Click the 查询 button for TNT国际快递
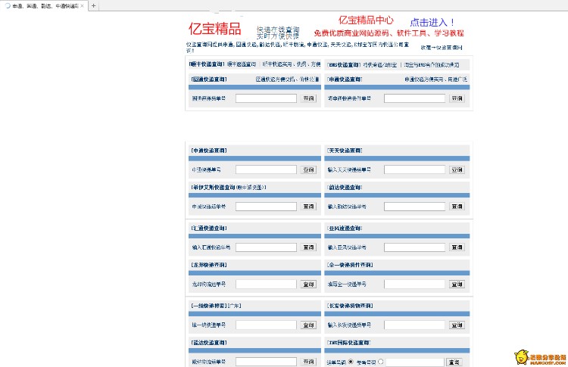This screenshot has width=568, height=367. (454, 362)
